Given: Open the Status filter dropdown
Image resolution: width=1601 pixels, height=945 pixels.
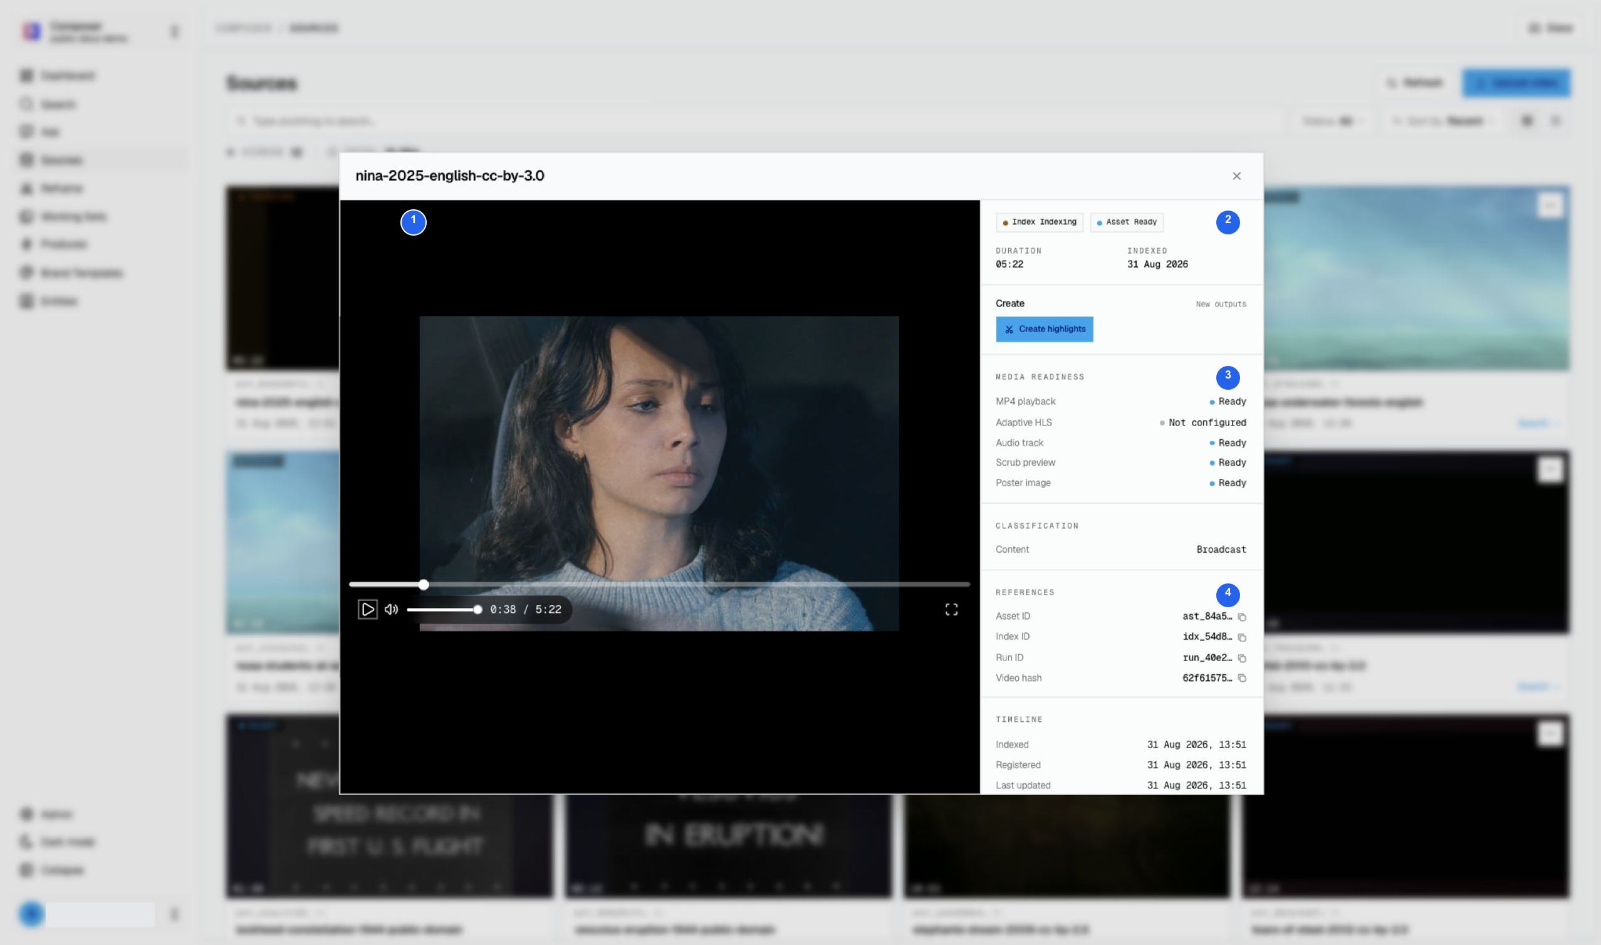Looking at the screenshot, I should [x=1333, y=121].
